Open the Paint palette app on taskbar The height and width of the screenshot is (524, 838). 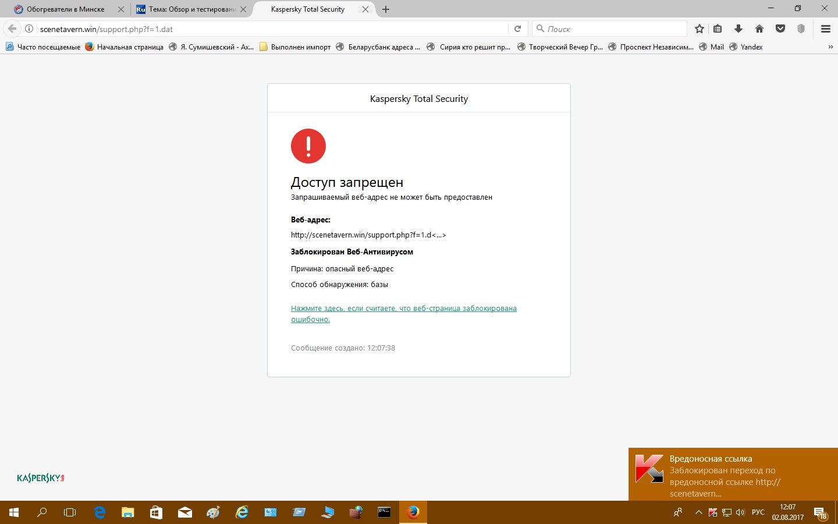[214, 512]
